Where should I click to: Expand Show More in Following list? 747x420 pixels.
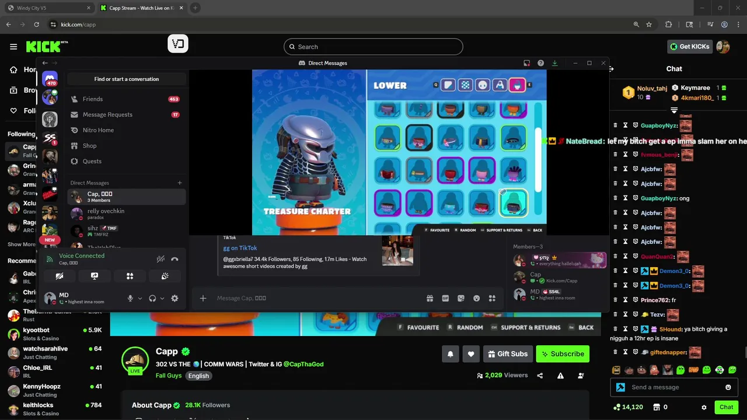tap(22, 244)
